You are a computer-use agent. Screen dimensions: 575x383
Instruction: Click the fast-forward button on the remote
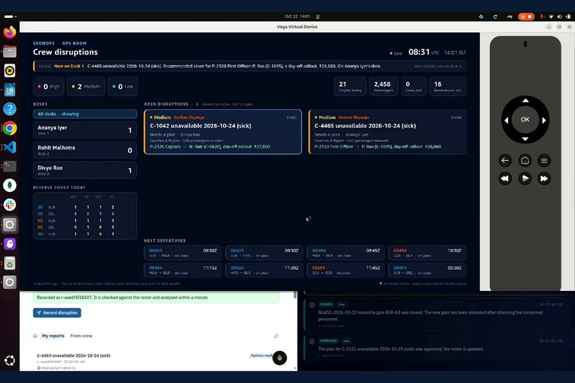[x=544, y=178]
